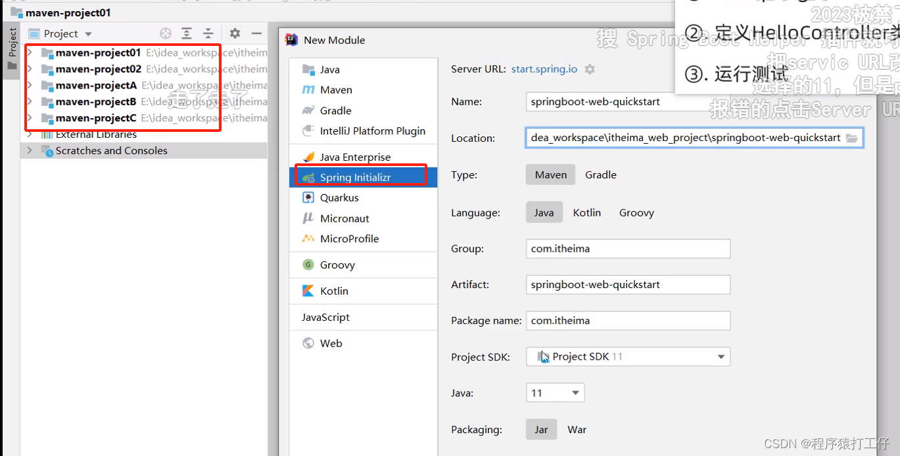Click the Web globe icon in module list
This screenshot has width=900, height=456.
308,342
